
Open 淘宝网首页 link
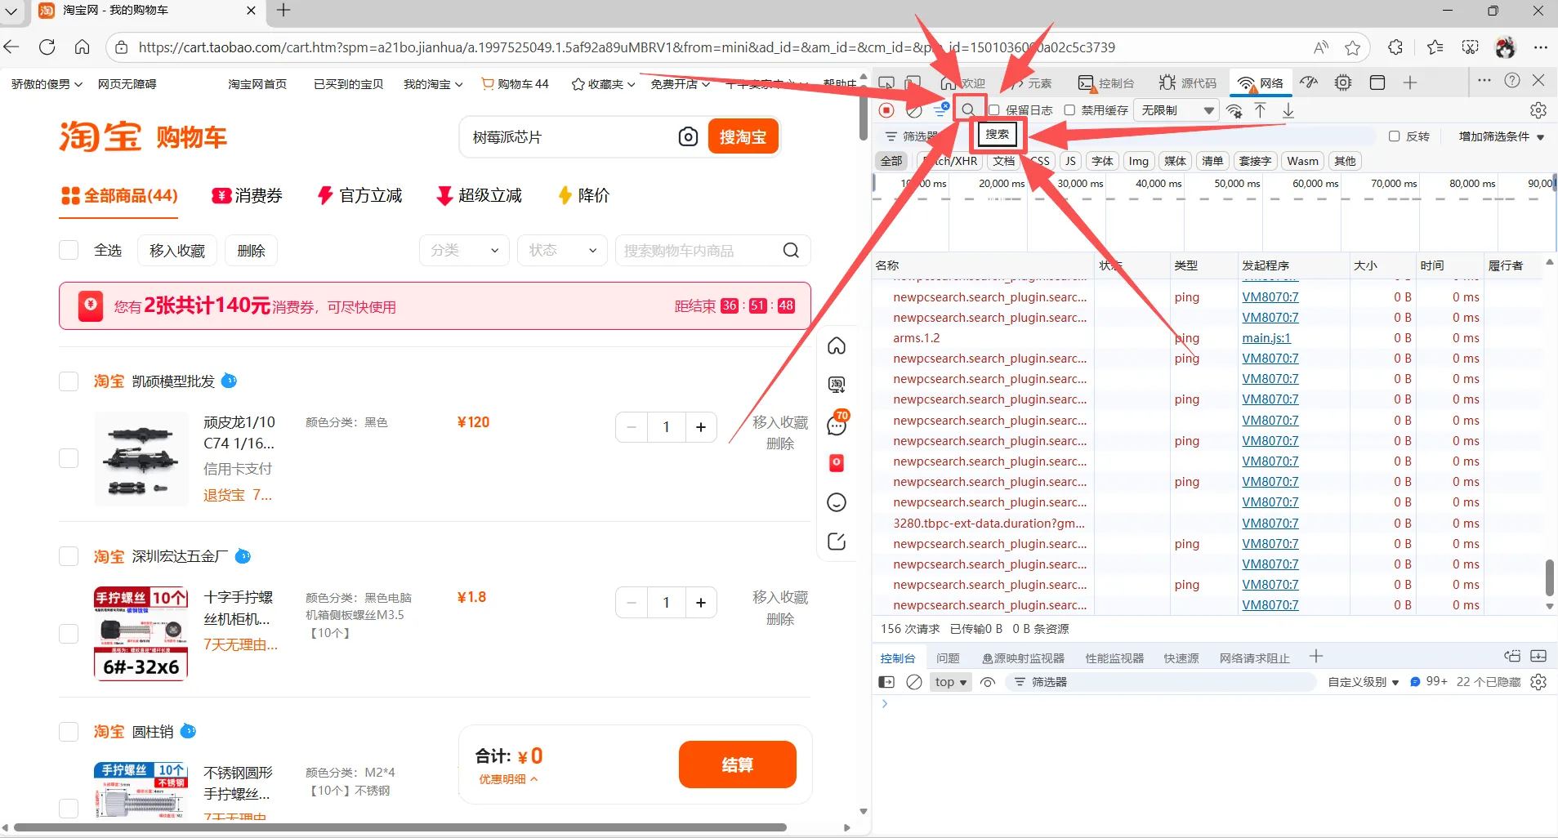[257, 84]
